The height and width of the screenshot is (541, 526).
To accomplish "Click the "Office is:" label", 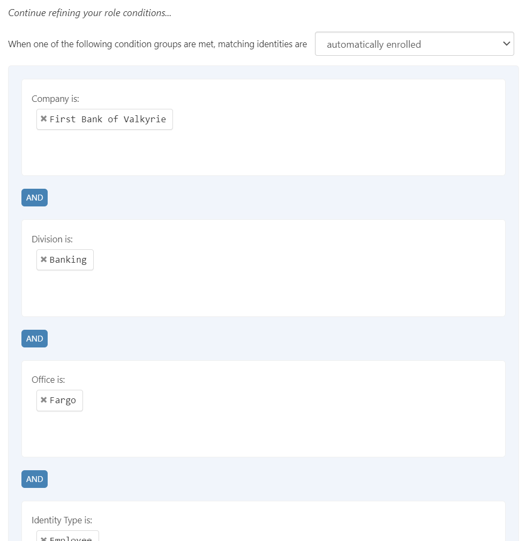I will pos(48,380).
